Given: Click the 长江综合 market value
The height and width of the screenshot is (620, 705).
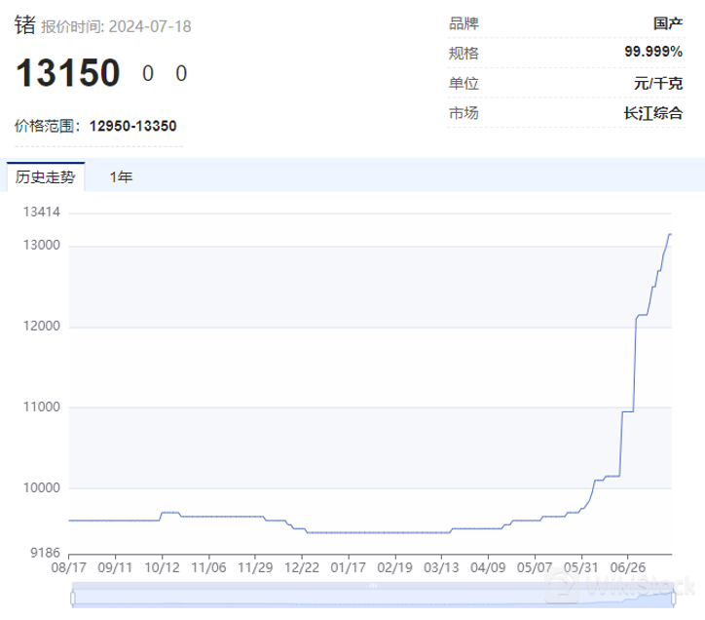Looking at the screenshot, I should click(x=652, y=113).
